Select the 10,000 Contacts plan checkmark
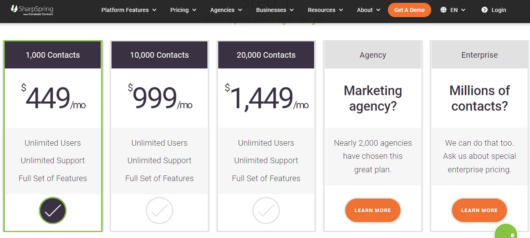 [159, 211]
